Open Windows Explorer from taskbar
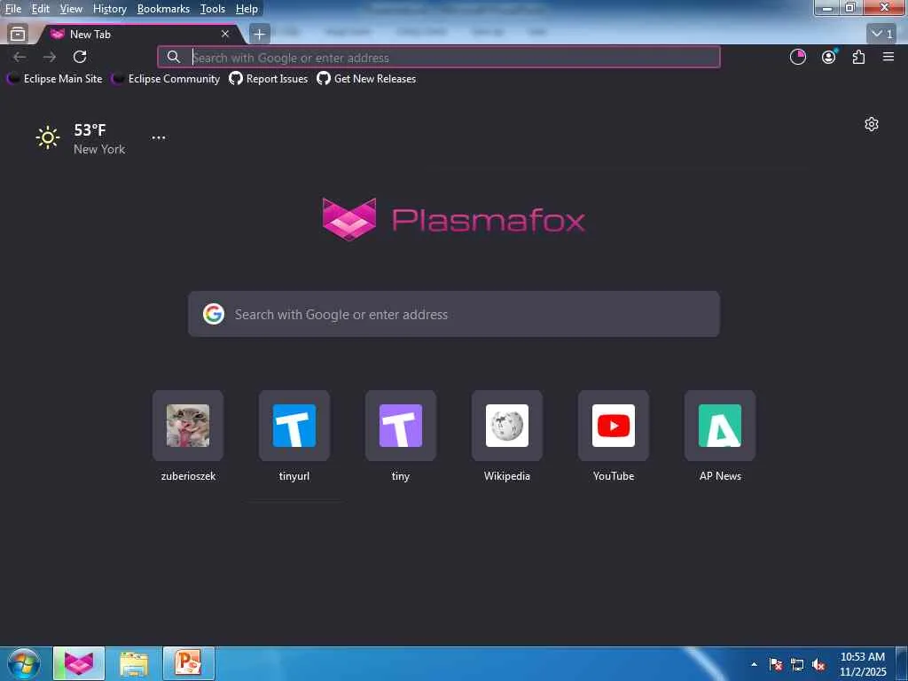 tap(134, 663)
